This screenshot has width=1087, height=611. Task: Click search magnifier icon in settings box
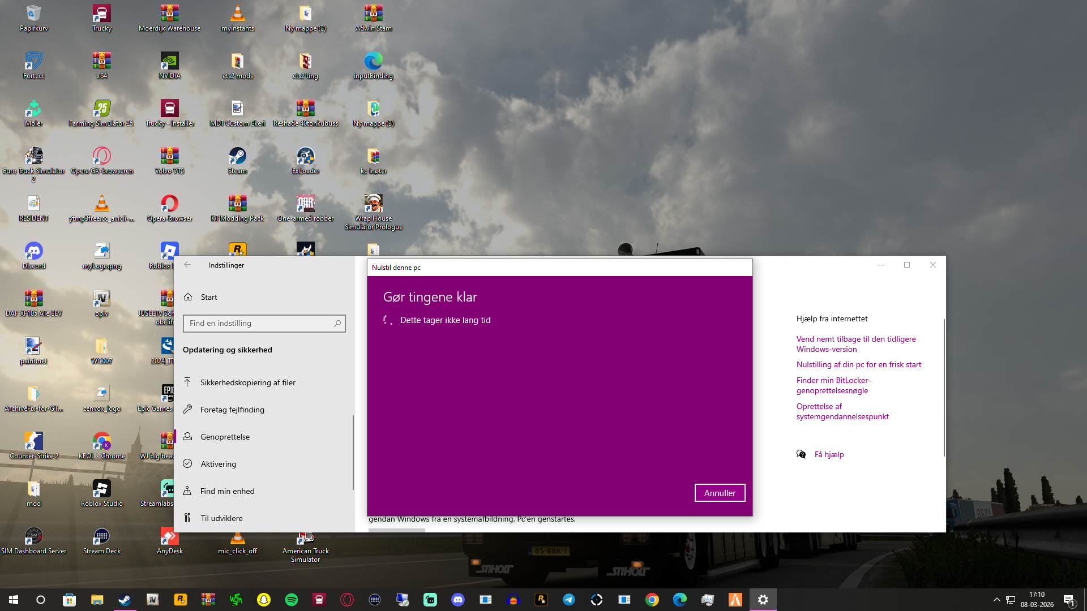click(337, 323)
